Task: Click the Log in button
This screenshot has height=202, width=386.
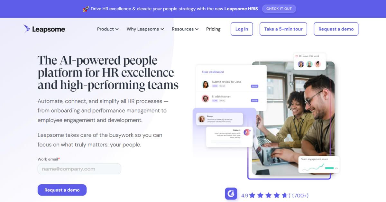Action: 242,29
